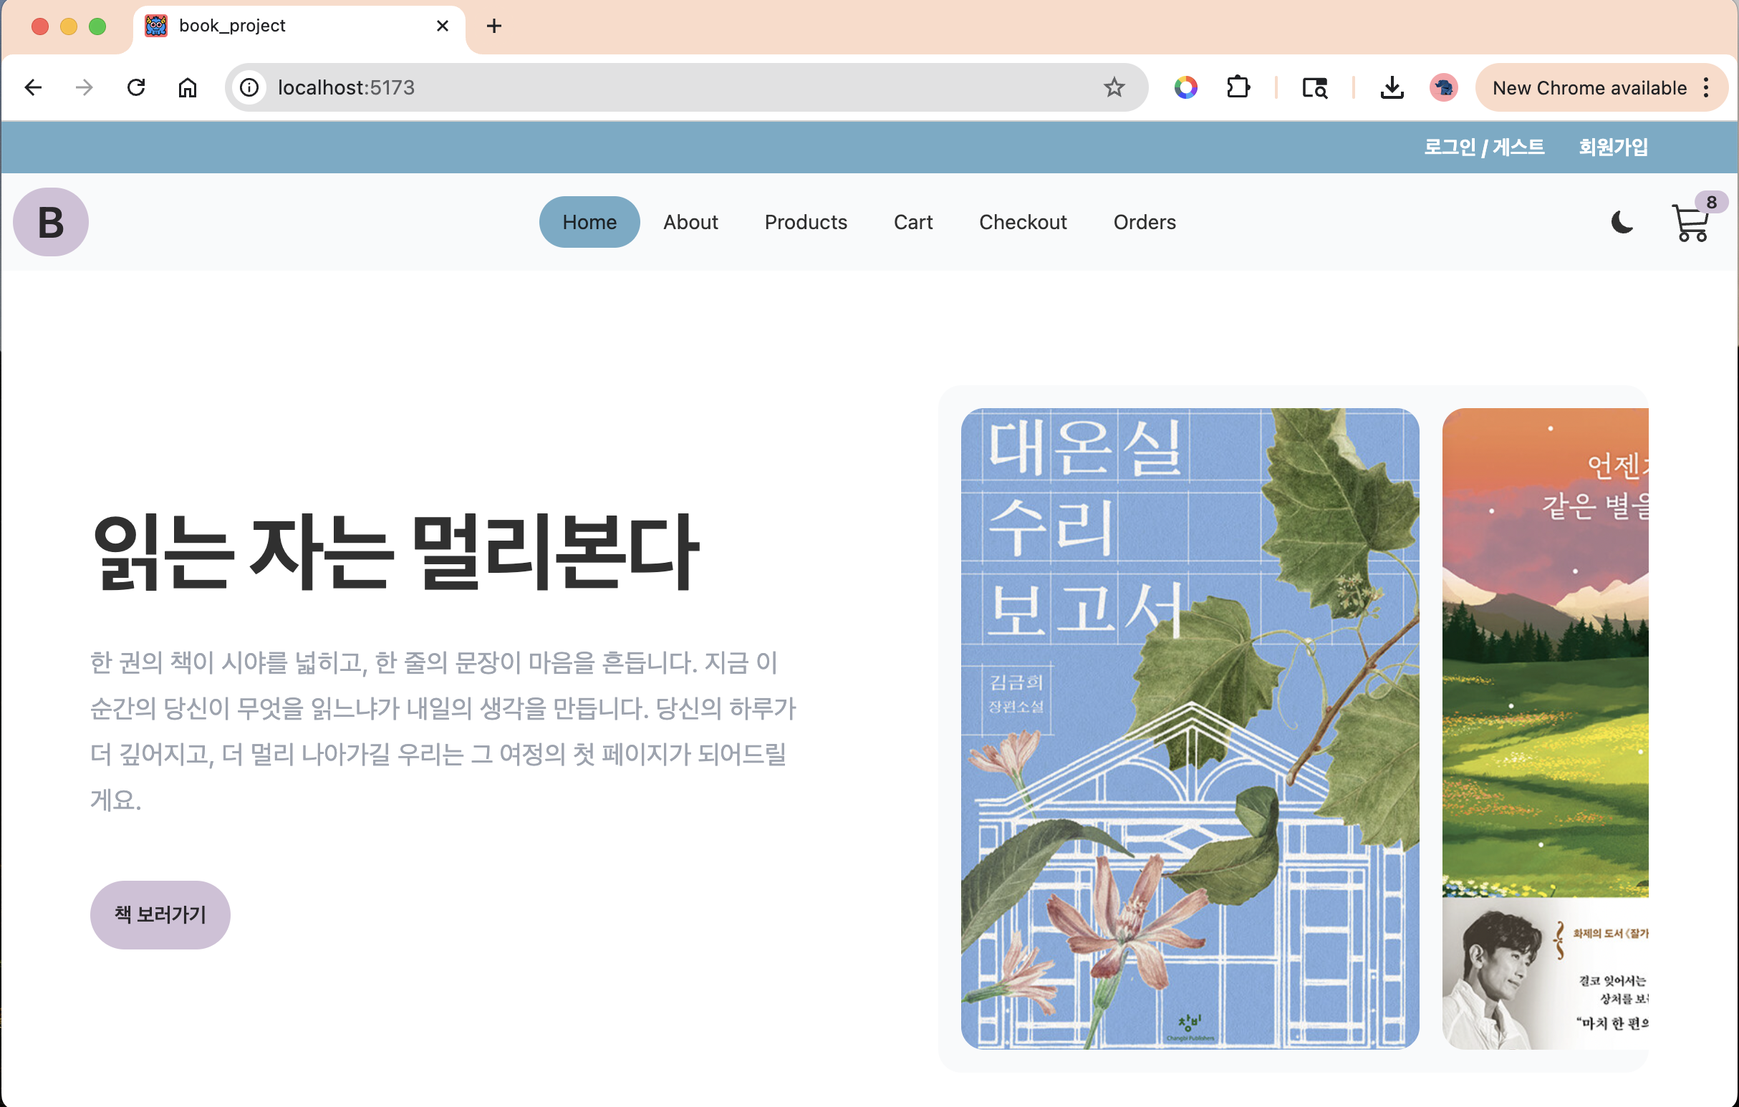Close the book_project tab

click(443, 26)
